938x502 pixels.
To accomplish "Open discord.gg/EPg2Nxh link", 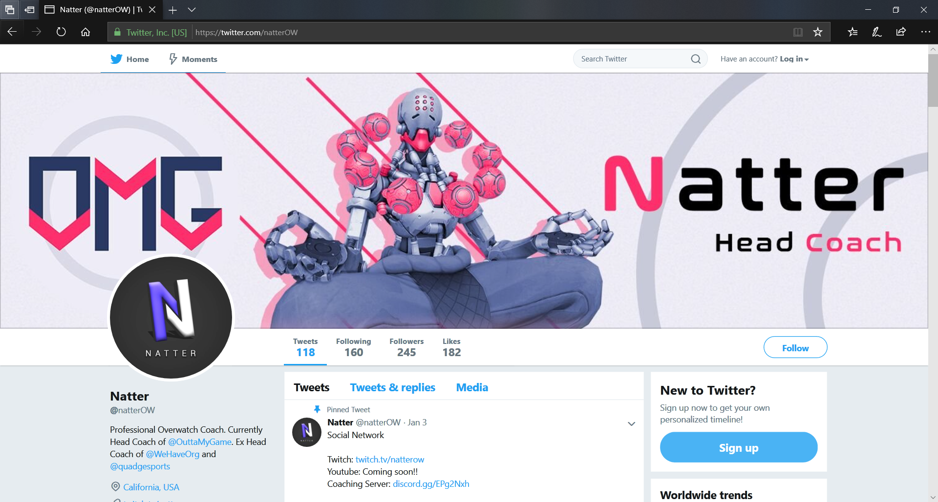I will (x=431, y=484).
